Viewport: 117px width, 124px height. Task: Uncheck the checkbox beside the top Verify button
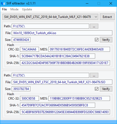[x=96, y=40]
